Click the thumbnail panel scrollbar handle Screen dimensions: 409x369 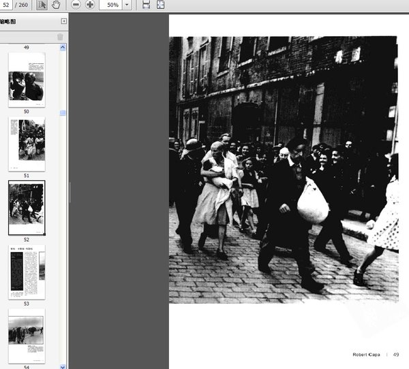(63, 113)
